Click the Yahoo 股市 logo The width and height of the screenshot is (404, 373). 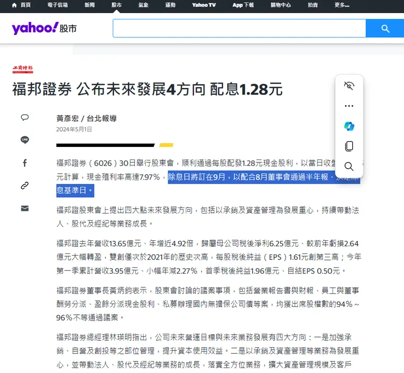(x=44, y=28)
